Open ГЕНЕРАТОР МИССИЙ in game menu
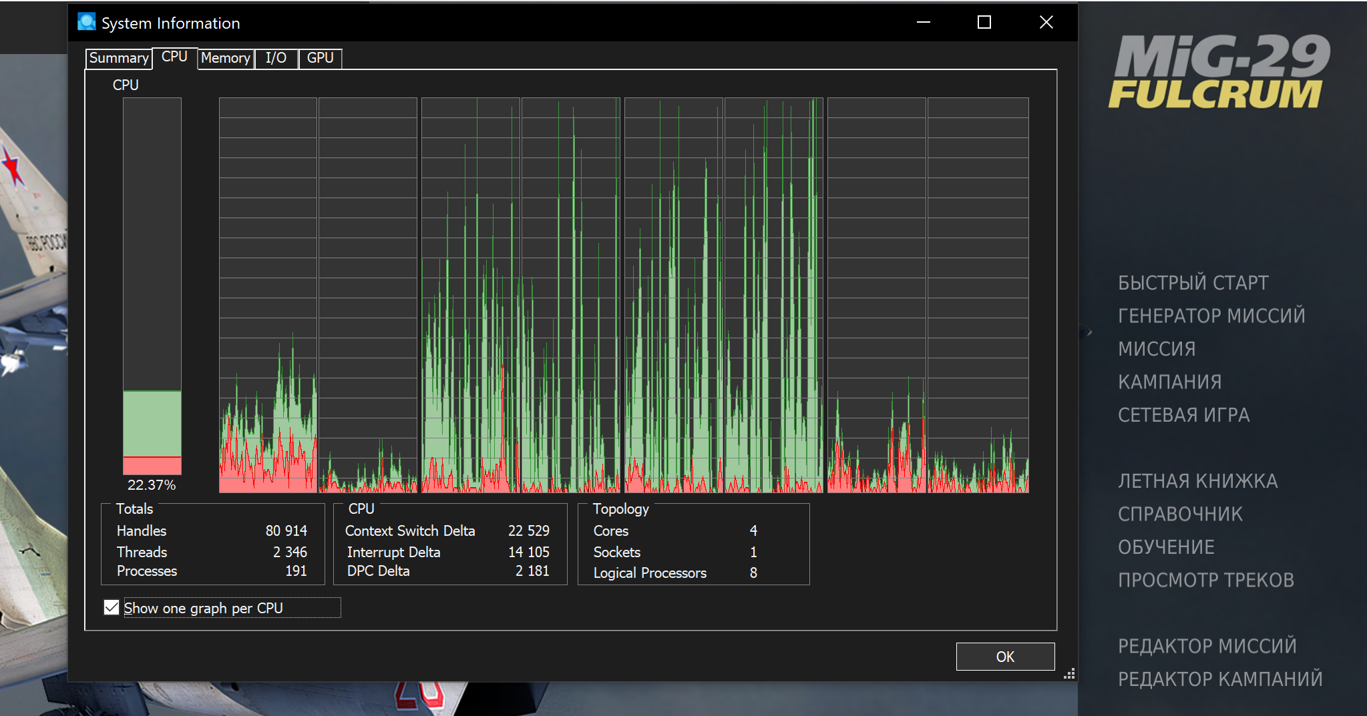 1211,316
